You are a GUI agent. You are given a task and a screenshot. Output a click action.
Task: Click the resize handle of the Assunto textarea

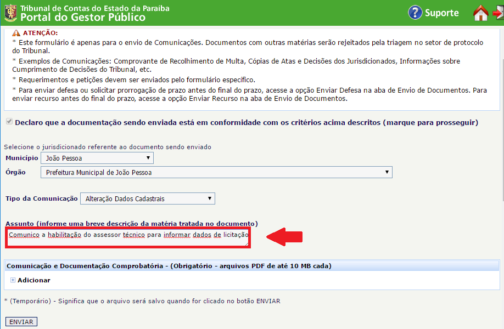(246, 245)
